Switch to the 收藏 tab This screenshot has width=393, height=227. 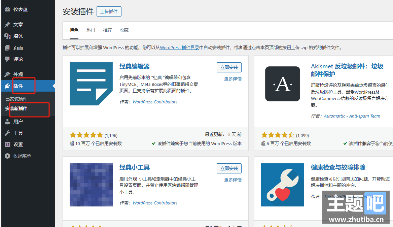pos(124,30)
